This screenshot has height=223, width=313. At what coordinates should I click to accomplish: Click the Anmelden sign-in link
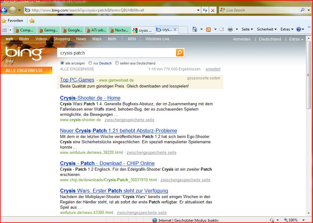(x=241, y=39)
